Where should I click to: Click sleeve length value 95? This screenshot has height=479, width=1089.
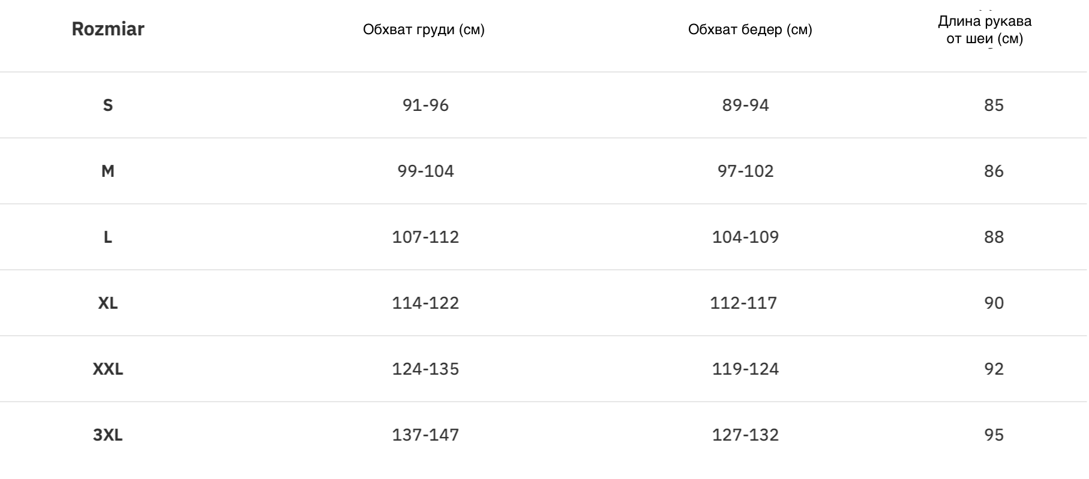coord(994,435)
